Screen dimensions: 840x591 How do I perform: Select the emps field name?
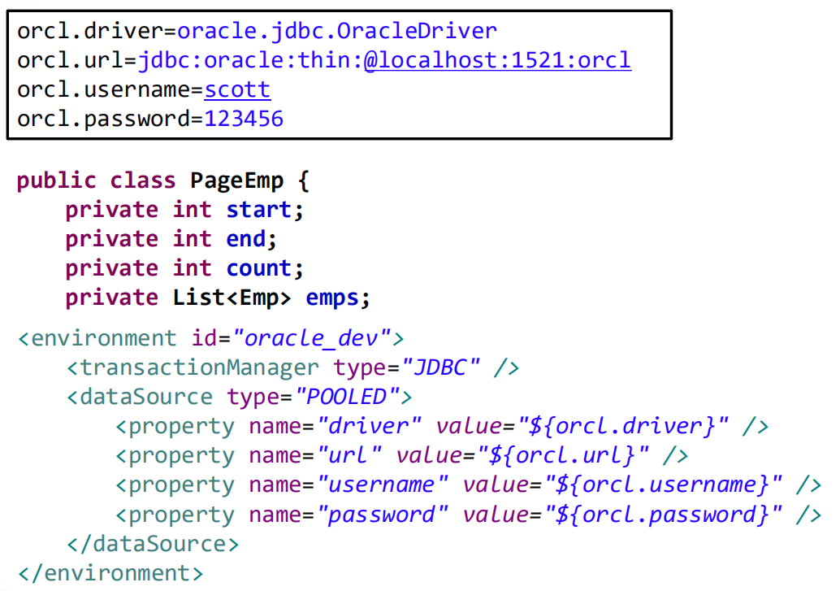332,298
